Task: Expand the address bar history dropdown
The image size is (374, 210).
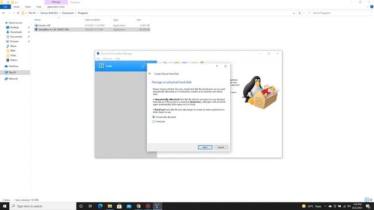Action: (x=293, y=13)
